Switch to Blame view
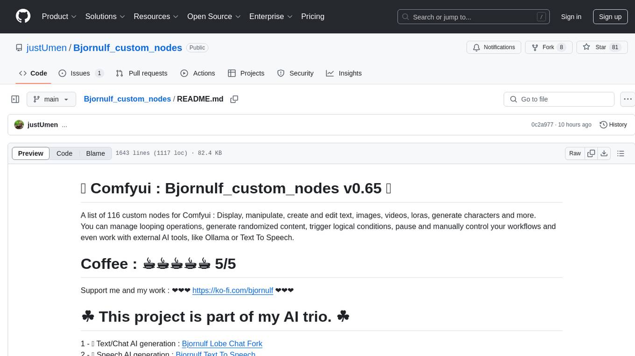 tap(95, 153)
